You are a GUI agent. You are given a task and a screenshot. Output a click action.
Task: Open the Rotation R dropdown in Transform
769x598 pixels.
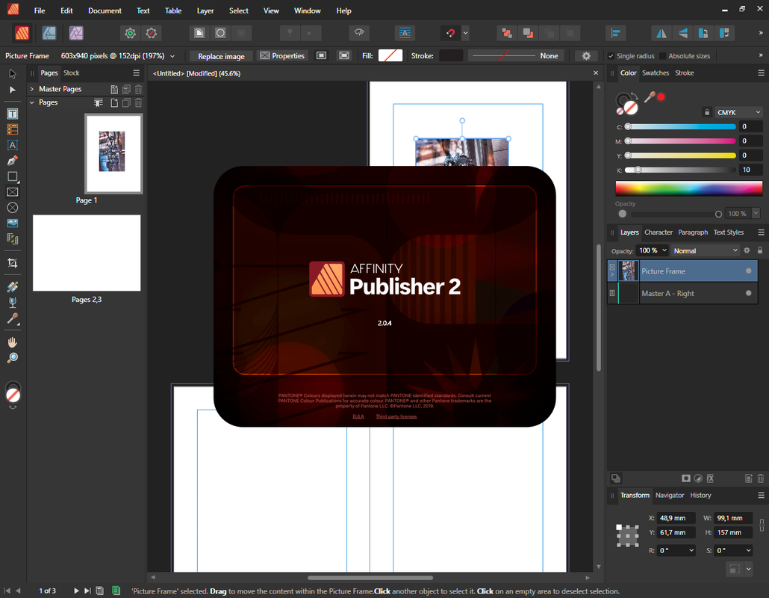691,550
